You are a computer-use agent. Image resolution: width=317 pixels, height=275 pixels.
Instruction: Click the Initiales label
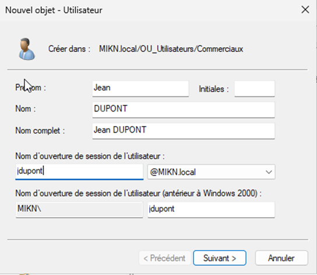pos(214,89)
